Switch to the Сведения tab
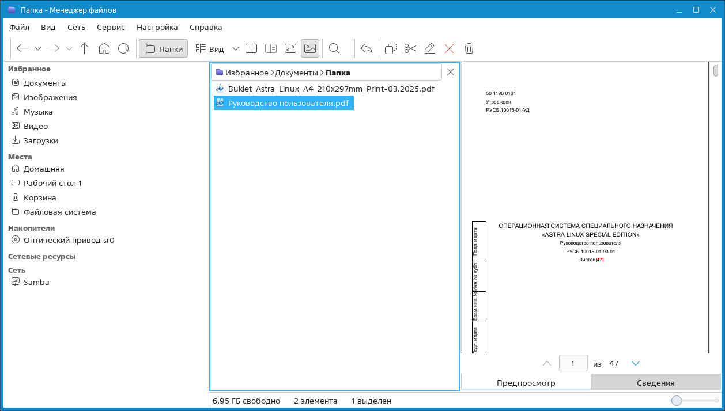 655,383
